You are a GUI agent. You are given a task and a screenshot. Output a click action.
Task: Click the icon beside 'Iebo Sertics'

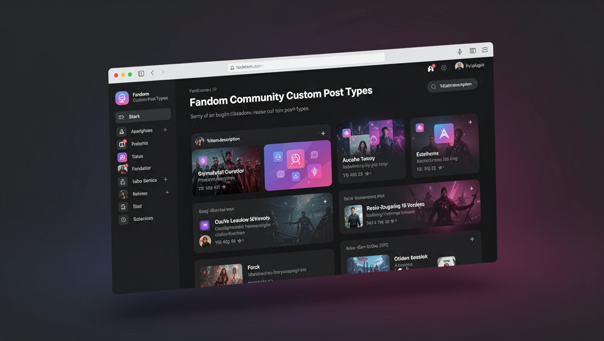point(123,182)
